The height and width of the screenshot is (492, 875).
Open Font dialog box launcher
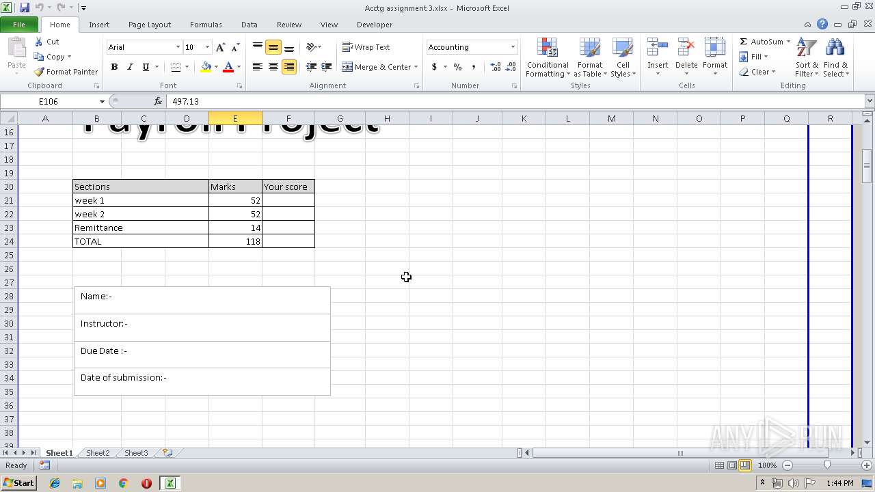[x=240, y=86]
